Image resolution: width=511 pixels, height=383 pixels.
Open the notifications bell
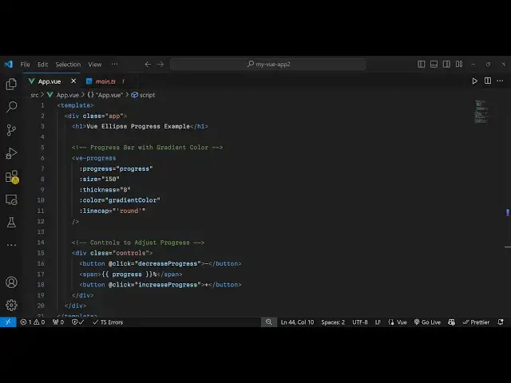pos(501,322)
